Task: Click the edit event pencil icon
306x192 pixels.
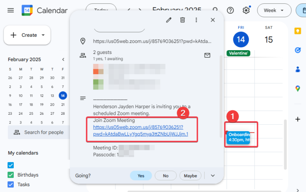Action: (x=169, y=20)
